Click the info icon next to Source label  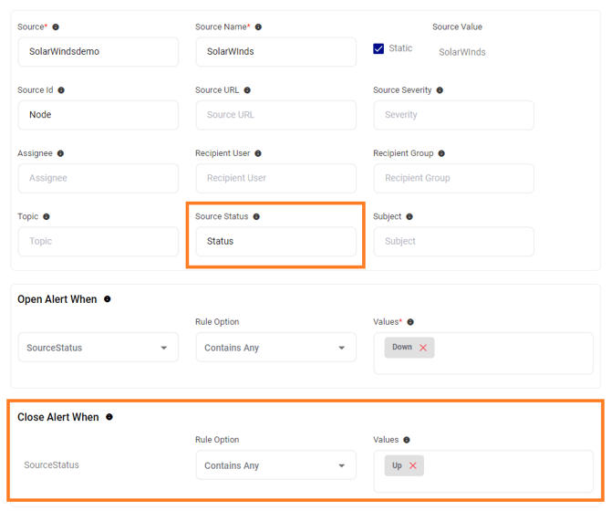[x=56, y=27]
